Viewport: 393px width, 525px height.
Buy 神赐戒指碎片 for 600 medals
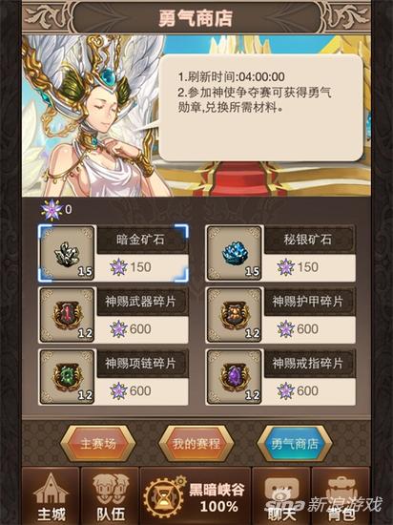coord(310,391)
